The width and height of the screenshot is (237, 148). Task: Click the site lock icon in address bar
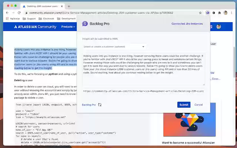click(26, 13)
